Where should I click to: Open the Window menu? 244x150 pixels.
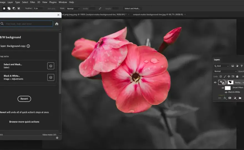63,2
